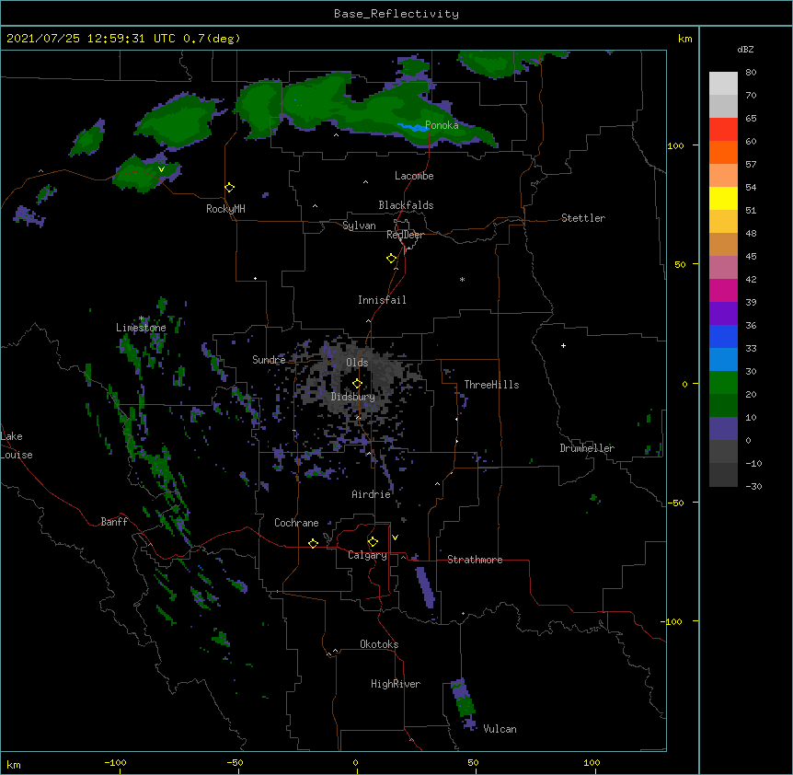
Task: Click the RockyMH label
Action: pyautogui.click(x=225, y=209)
